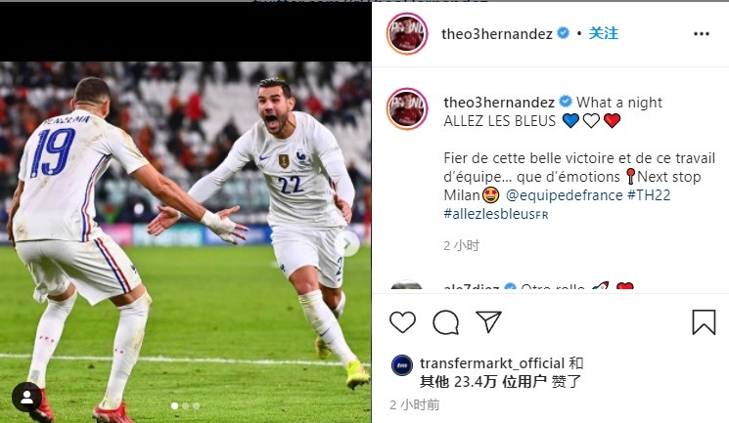
Task: Click the caption author's avatar picture
Action: click(407, 108)
